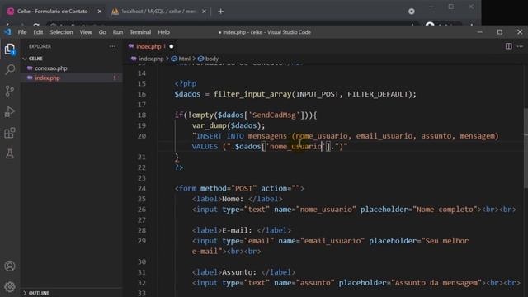Click the editor vertical scrollbar
This screenshot has width=528, height=297.
[526, 148]
